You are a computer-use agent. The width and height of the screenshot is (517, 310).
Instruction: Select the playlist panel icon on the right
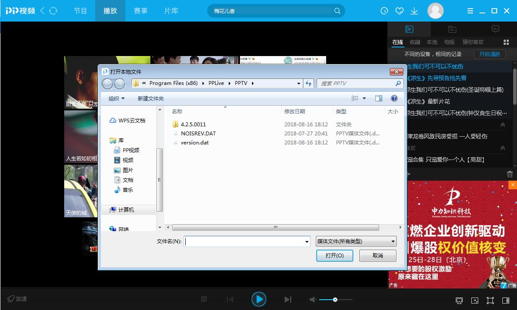tap(408, 29)
